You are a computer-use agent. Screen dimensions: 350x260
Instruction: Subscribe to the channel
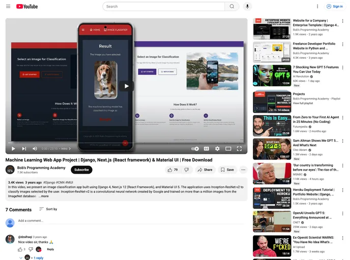[81, 170]
